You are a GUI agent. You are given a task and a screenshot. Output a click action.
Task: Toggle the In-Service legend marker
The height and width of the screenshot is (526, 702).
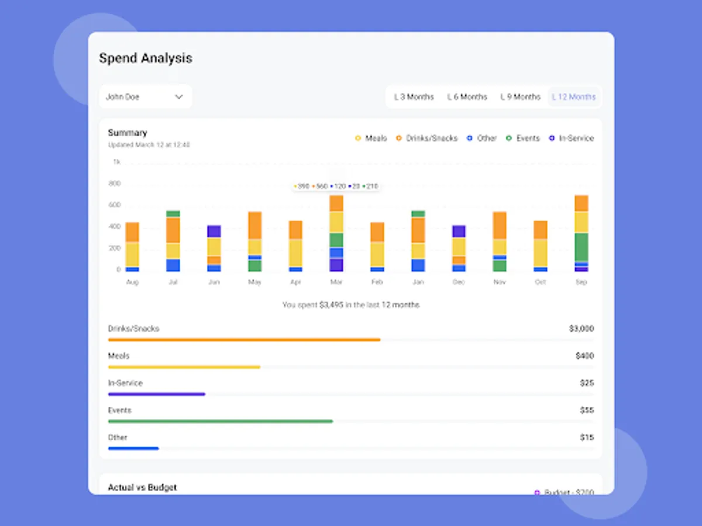552,139
